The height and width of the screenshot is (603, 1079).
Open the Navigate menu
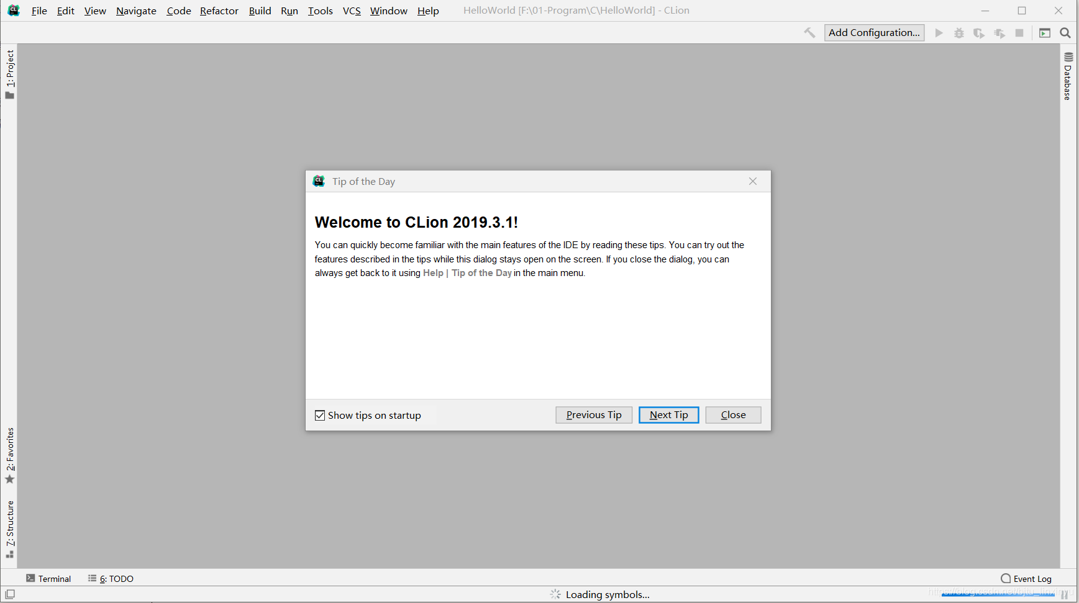tap(136, 11)
